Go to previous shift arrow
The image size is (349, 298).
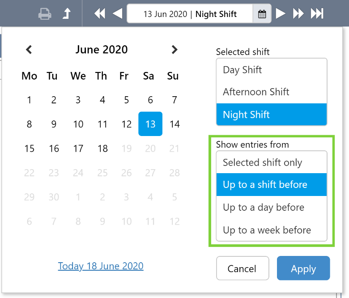click(x=117, y=14)
